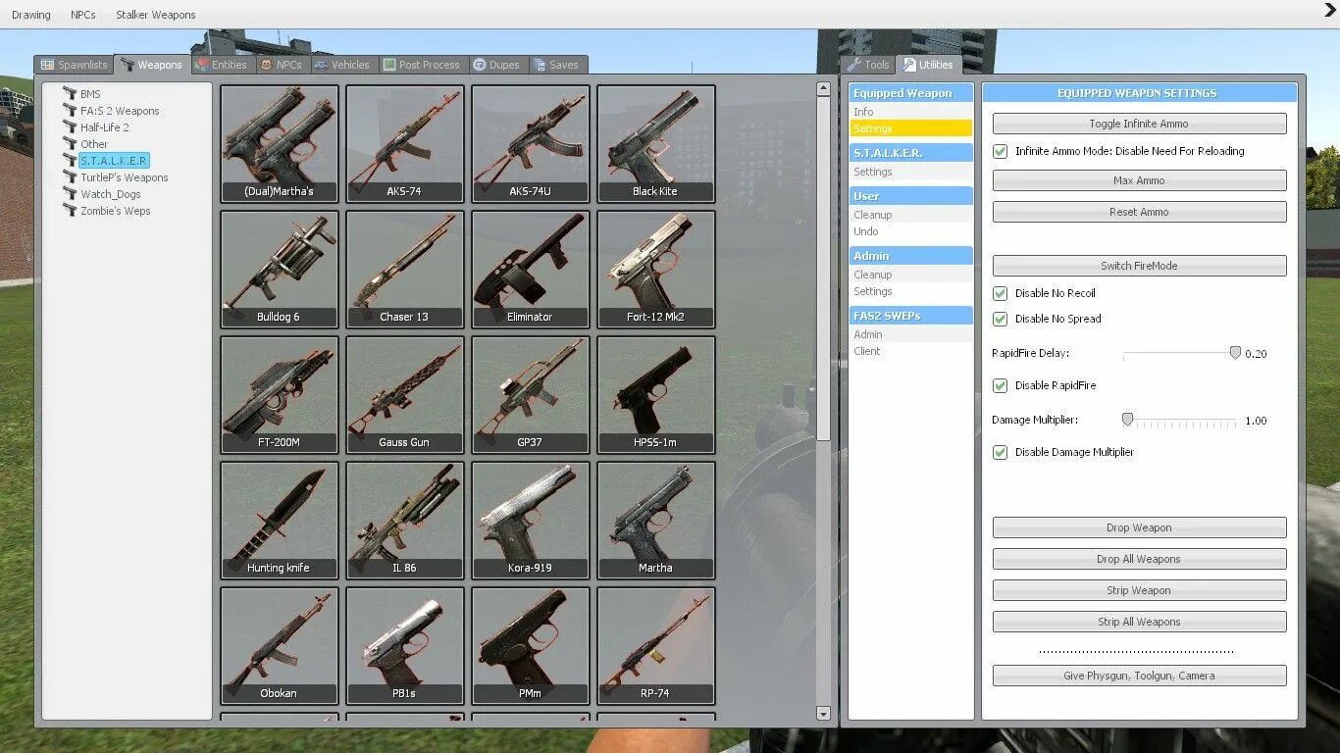This screenshot has height=753, width=1340.
Task: Open the Dupes tab
Action: point(497,65)
